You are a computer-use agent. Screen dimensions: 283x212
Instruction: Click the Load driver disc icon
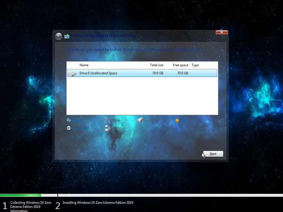click(69, 128)
